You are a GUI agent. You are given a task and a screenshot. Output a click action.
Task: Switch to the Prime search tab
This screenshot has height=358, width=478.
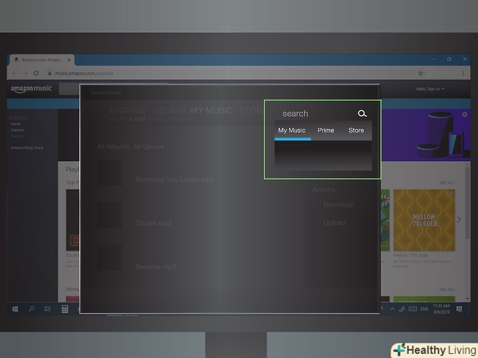[x=326, y=130]
